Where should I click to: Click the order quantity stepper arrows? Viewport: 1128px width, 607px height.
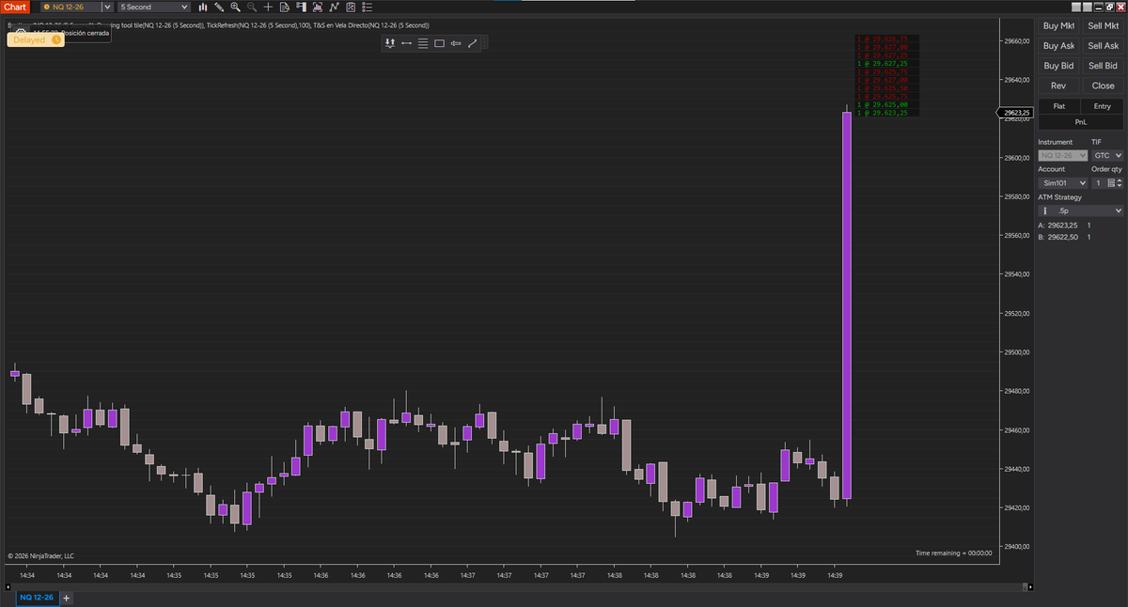(1120, 183)
